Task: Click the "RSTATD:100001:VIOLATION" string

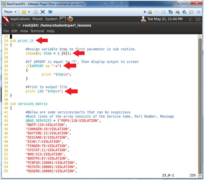Action: [x=50, y=167]
